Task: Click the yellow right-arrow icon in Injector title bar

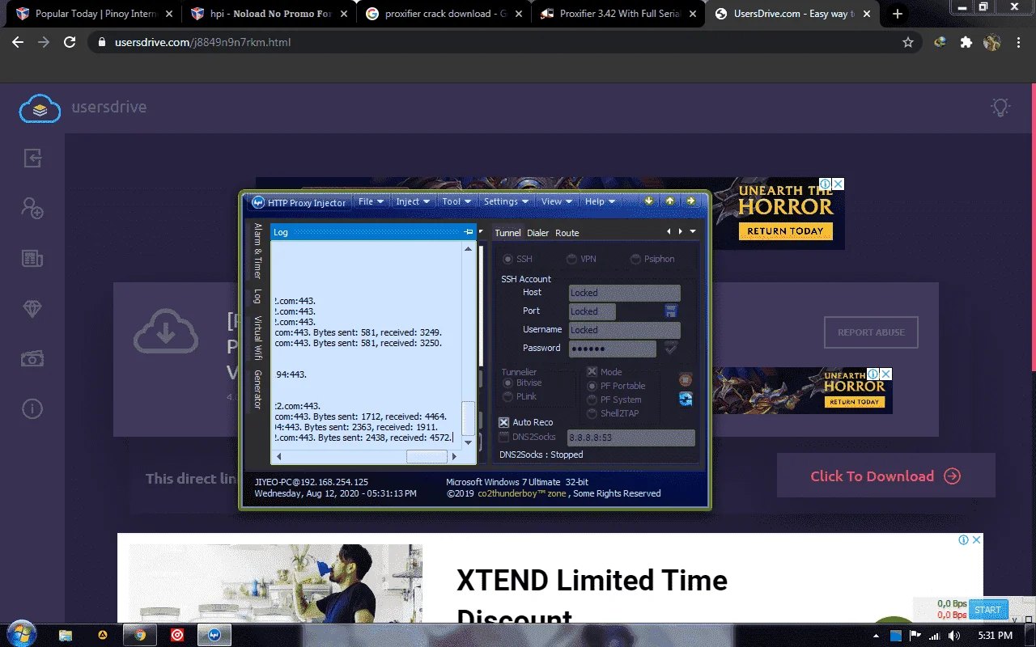Action: [x=690, y=201]
